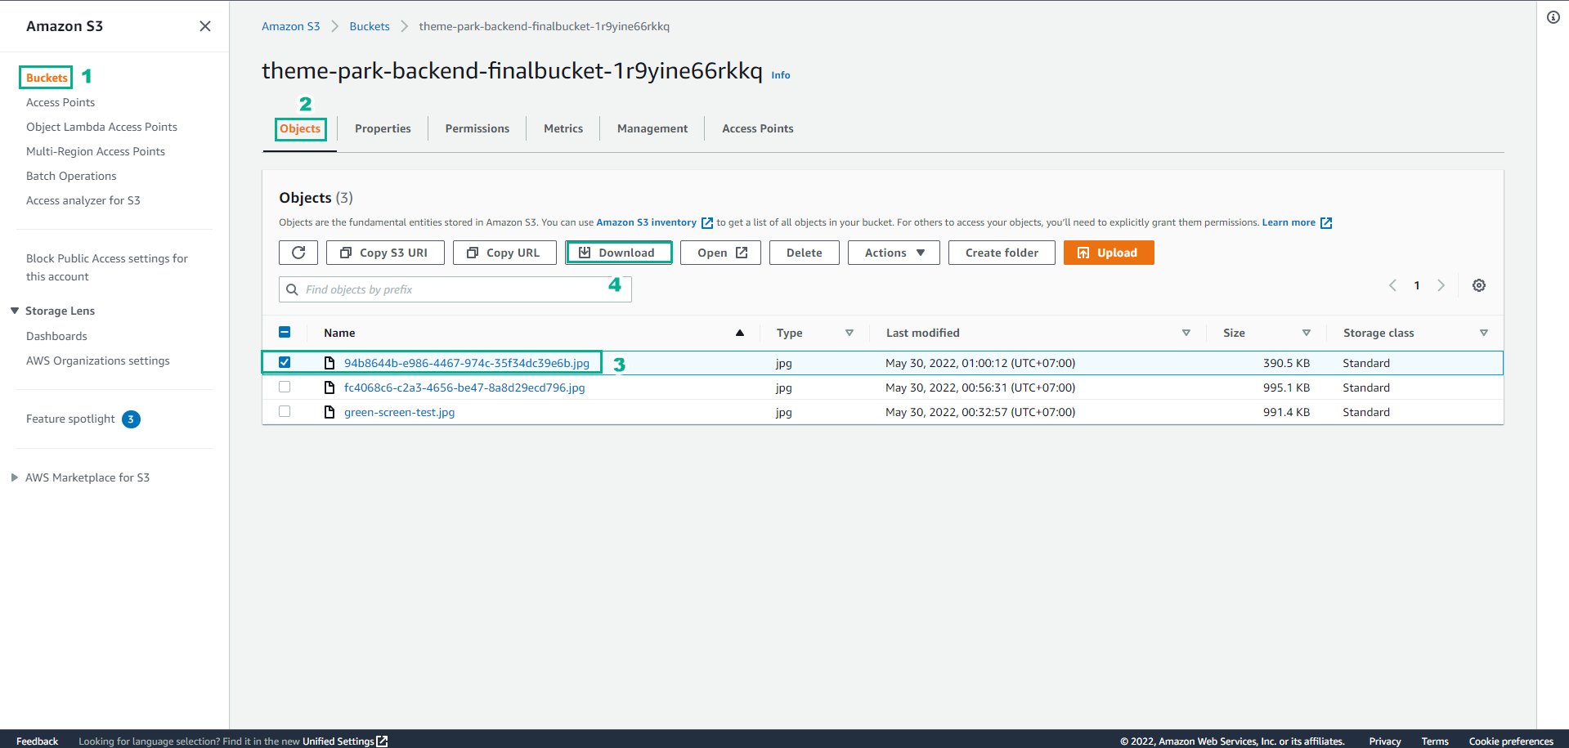
Task: Open the Storage class column sort arrow
Action: coord(1484,333)
